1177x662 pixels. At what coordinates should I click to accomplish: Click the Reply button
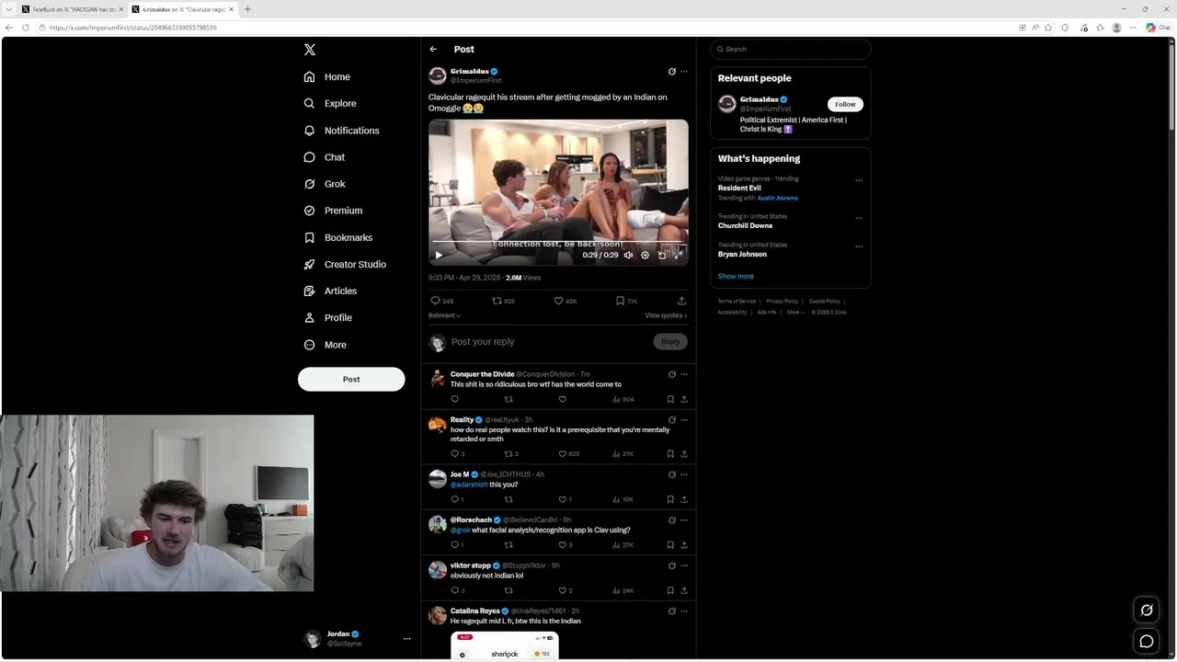(670, 342)
